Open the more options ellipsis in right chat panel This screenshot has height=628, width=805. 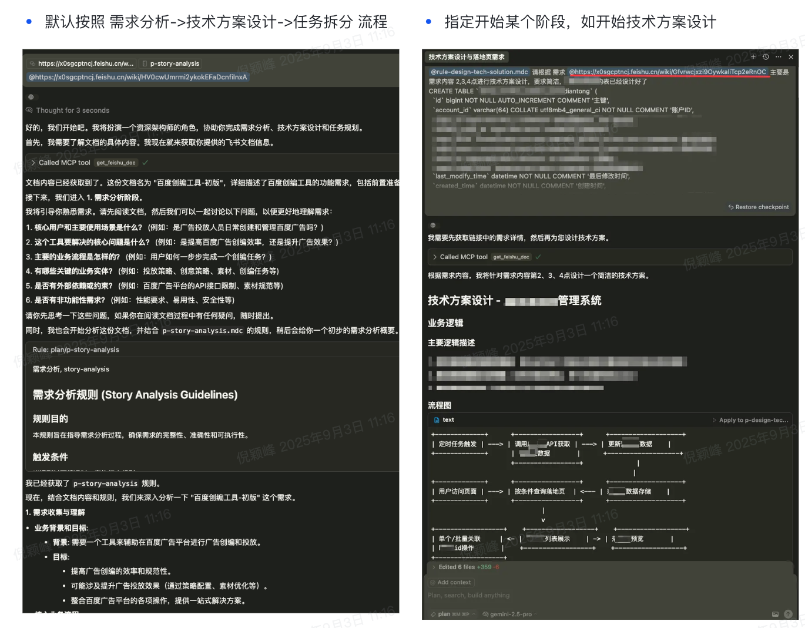pos(779,57)
